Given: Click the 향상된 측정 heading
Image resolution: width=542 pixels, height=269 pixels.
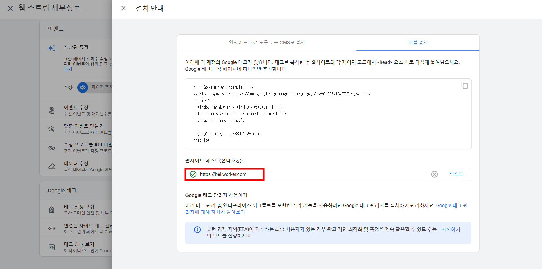Looking at the screenshot, I should point(76,47).
